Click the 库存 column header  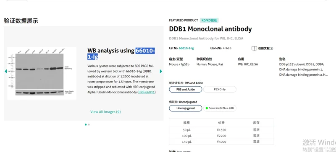[256, 123]
